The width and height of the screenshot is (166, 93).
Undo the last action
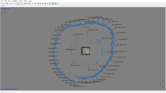(x=10, y=4)
